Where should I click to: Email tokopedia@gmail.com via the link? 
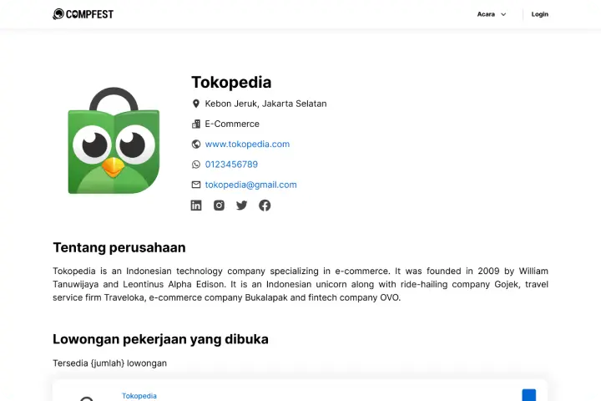(x=250, y=185)
